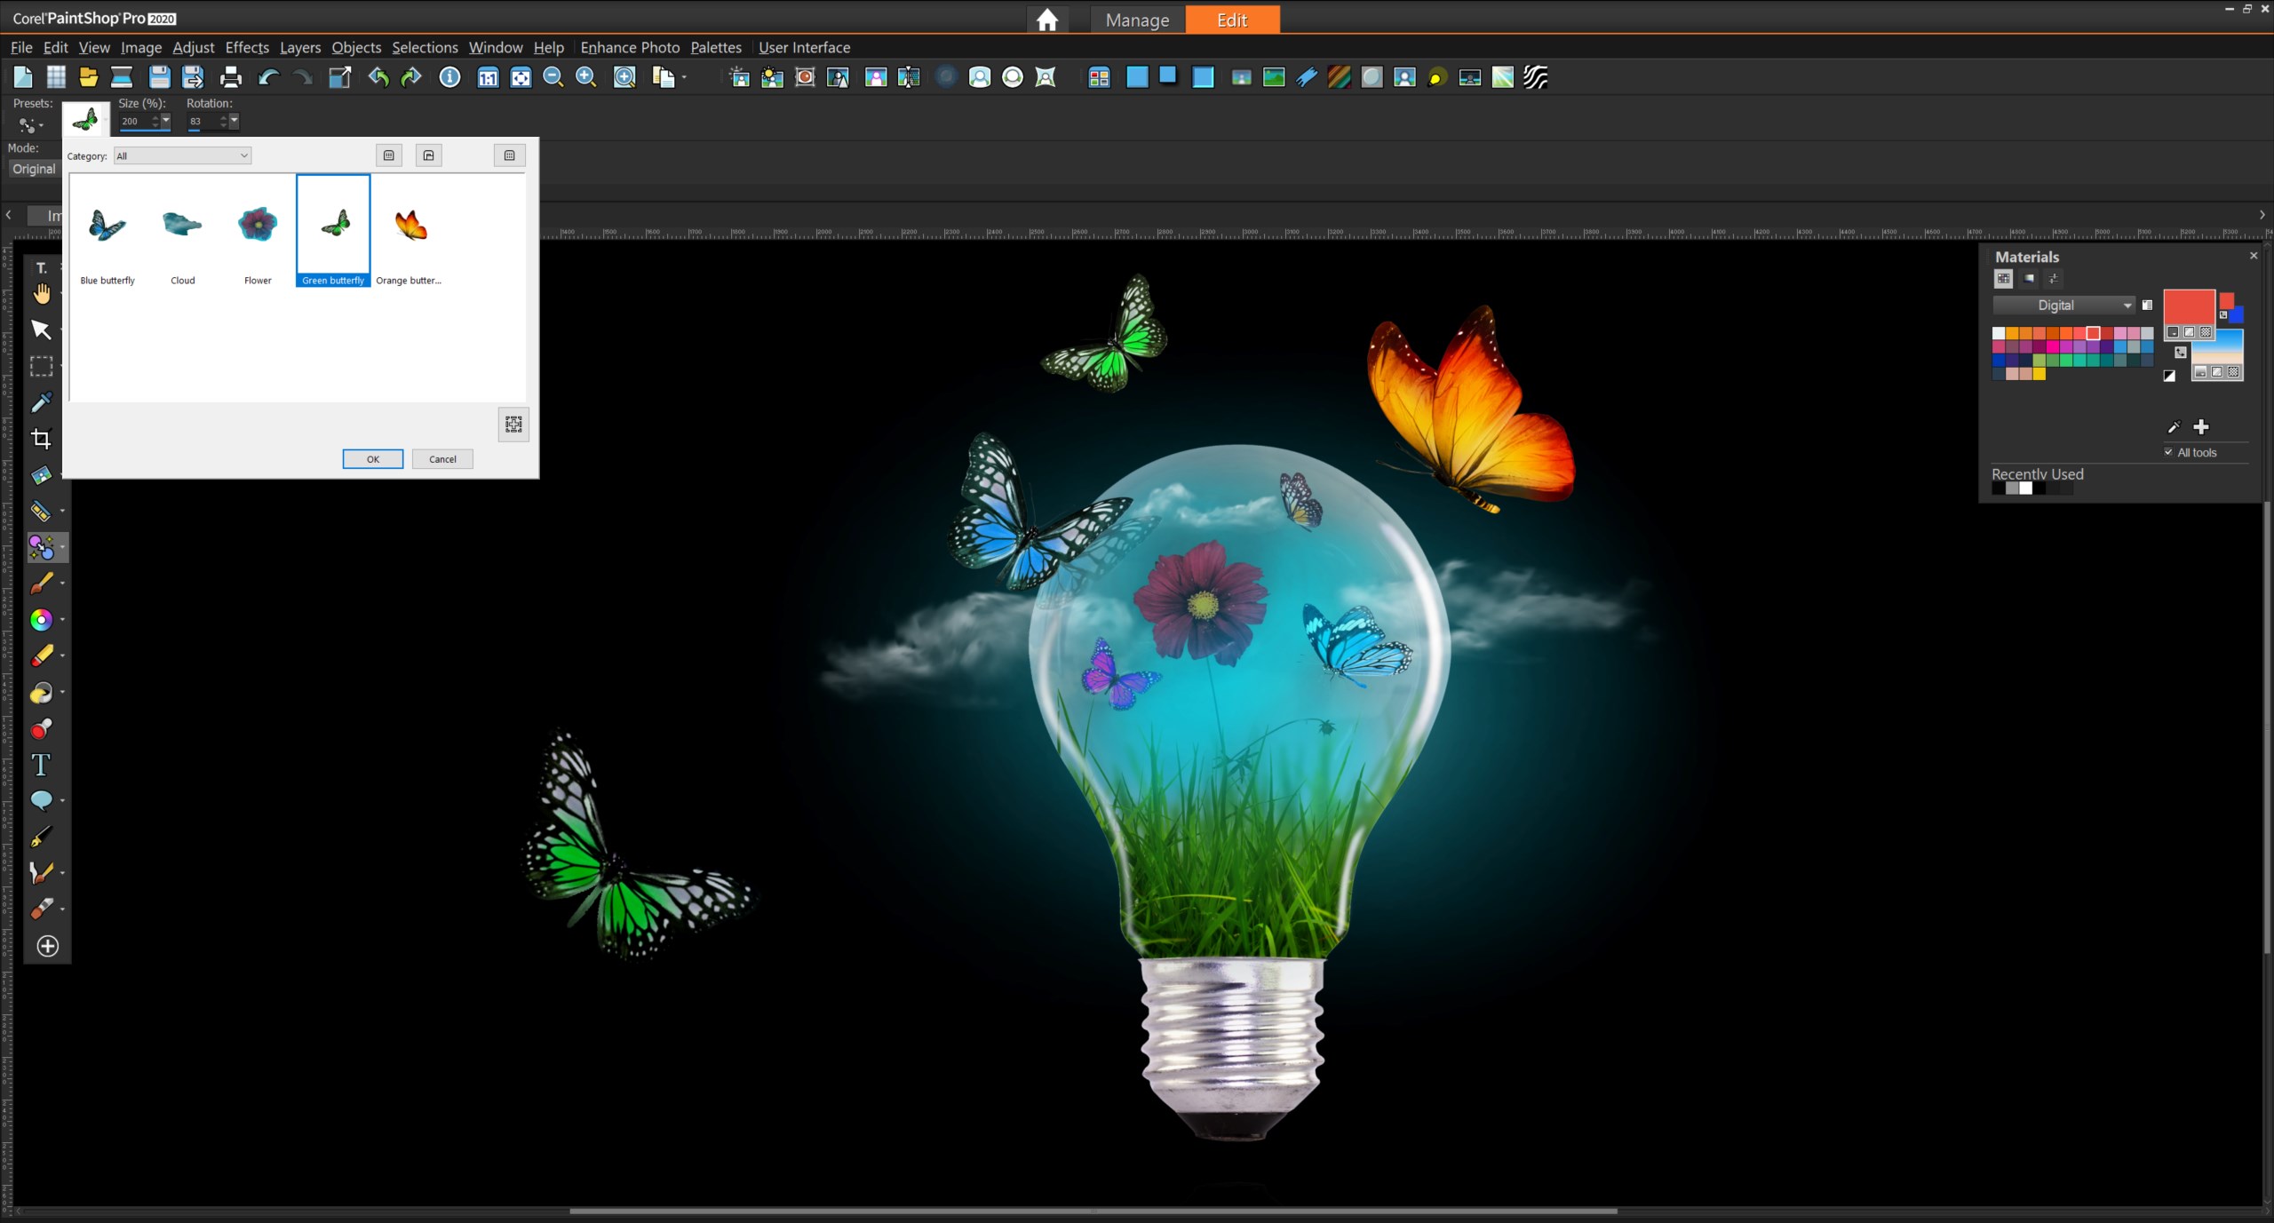Open the Effects menu
This screenshot has height=1223, width=2274.
247,47
